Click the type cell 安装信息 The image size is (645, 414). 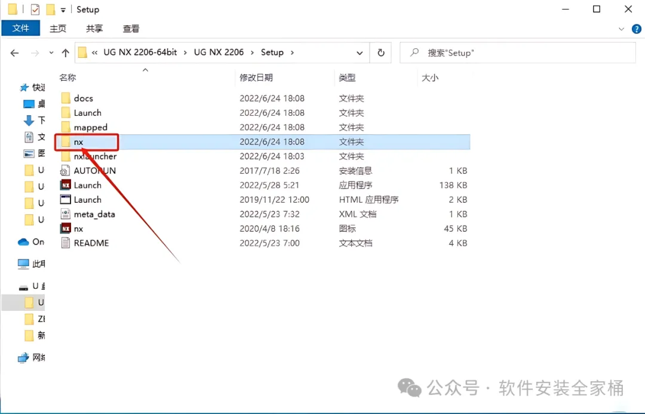point(355,171)
